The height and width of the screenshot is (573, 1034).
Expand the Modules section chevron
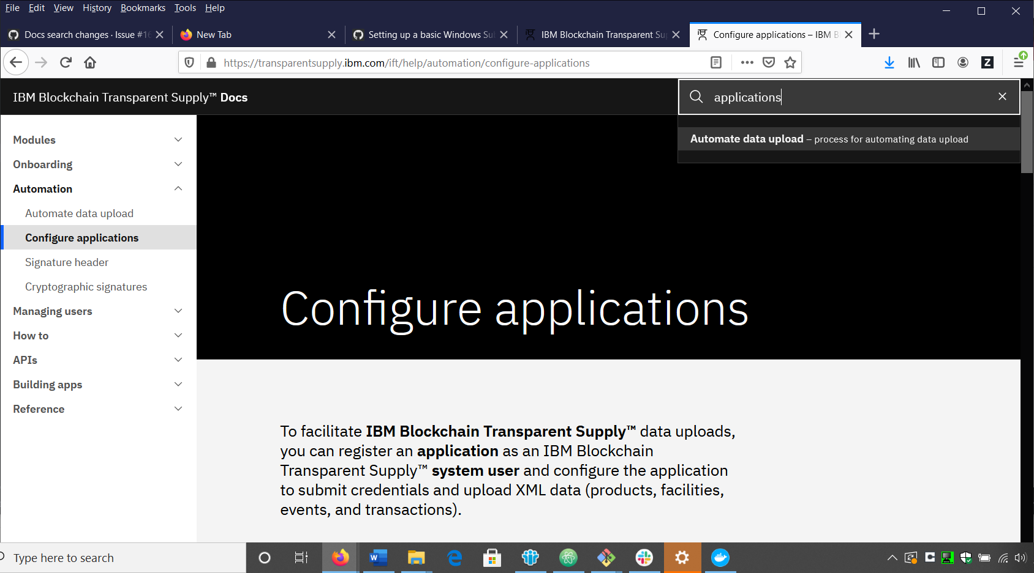[x=178, y=139]
